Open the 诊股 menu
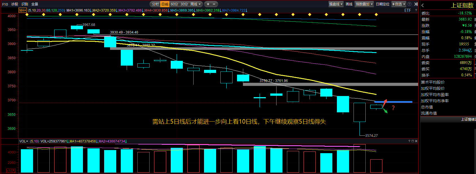476x174 pixels. click(15, 4)
